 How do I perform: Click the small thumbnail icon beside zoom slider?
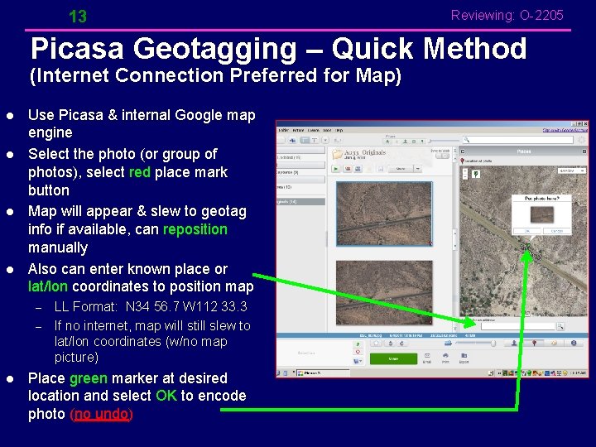[448, 343]
